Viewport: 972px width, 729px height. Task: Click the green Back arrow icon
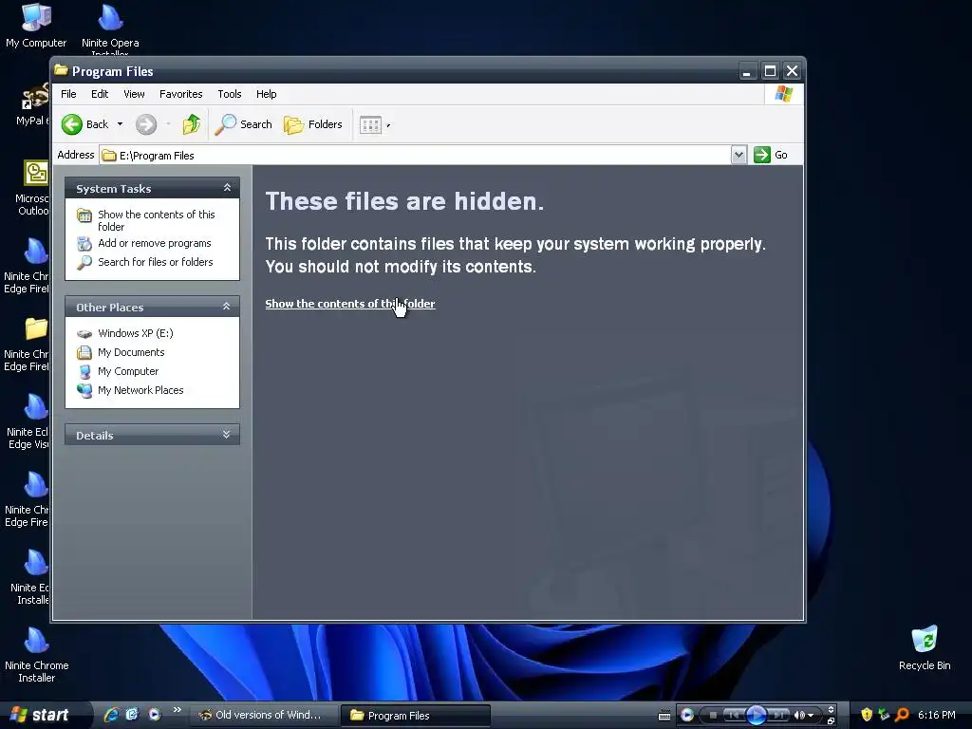72,124
